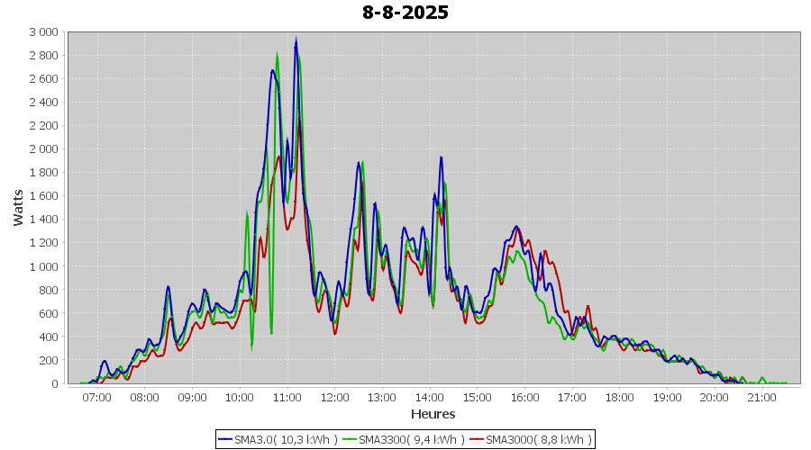Viewport: 811px width, 450px height.
Task: Click the Watts y-axis label
Action: coord(18,208)
